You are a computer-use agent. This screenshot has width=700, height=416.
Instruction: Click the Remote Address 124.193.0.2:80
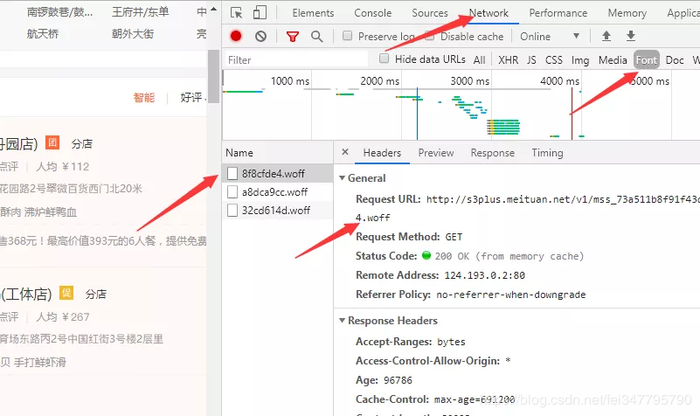485,275
